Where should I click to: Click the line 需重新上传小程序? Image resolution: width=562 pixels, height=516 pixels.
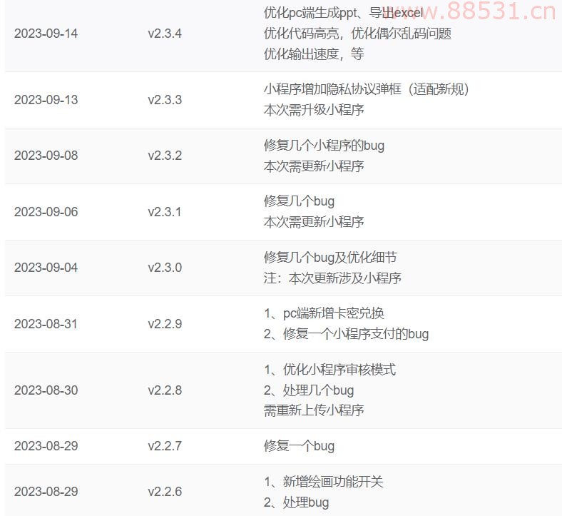pos(314,410)
